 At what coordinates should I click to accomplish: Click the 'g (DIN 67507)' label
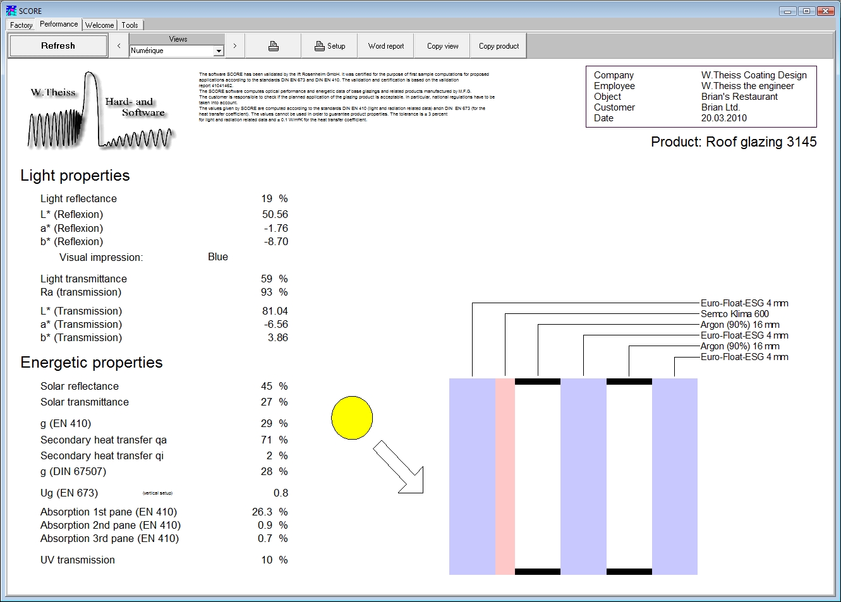[x=73, y=471]
